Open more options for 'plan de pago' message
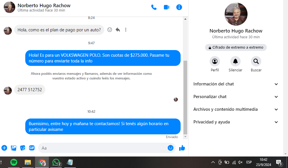The height and width of the screenshot is (168, 288). [x=126, y=30]
